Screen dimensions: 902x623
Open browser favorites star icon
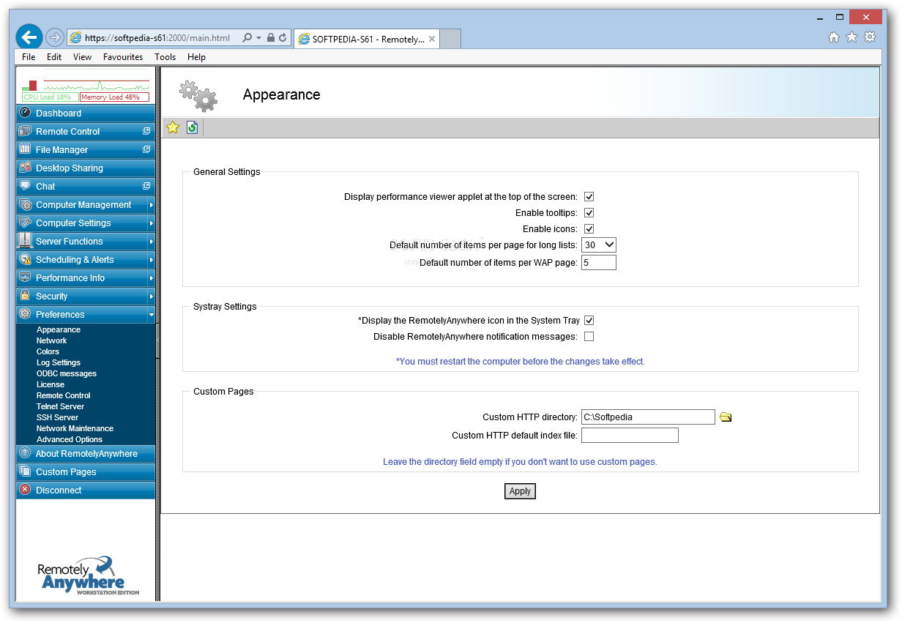851,37
